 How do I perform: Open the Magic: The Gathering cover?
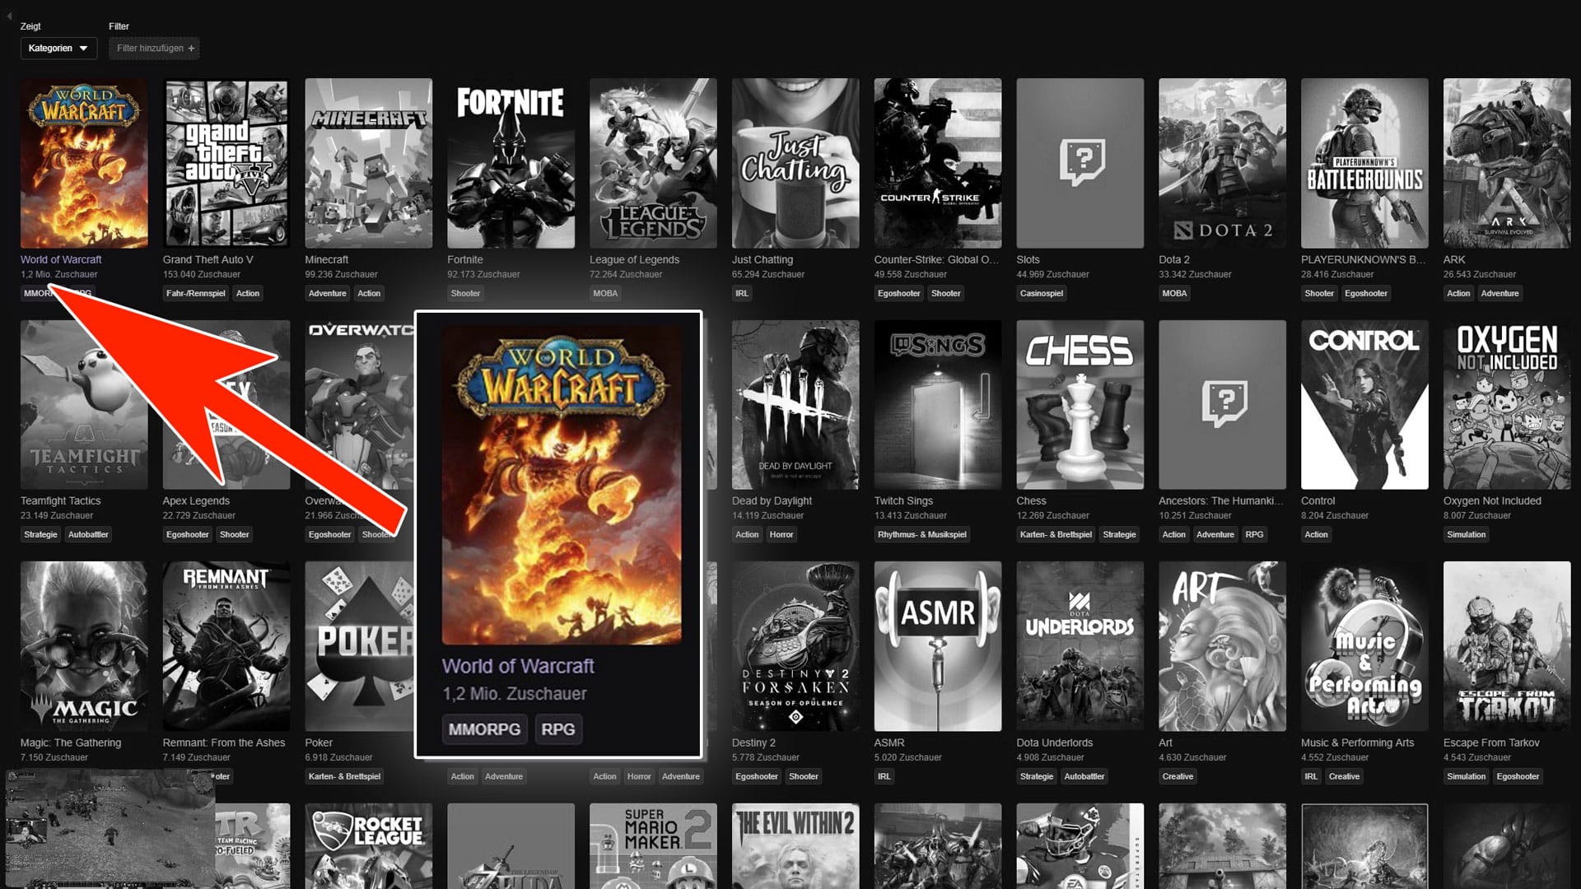click(x=84, y=646)
